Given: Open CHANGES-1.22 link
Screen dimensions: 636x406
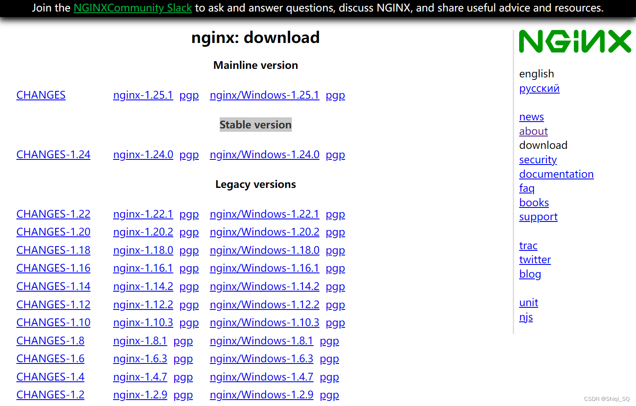Looking at the screenshot, I should tap(54, 214).
